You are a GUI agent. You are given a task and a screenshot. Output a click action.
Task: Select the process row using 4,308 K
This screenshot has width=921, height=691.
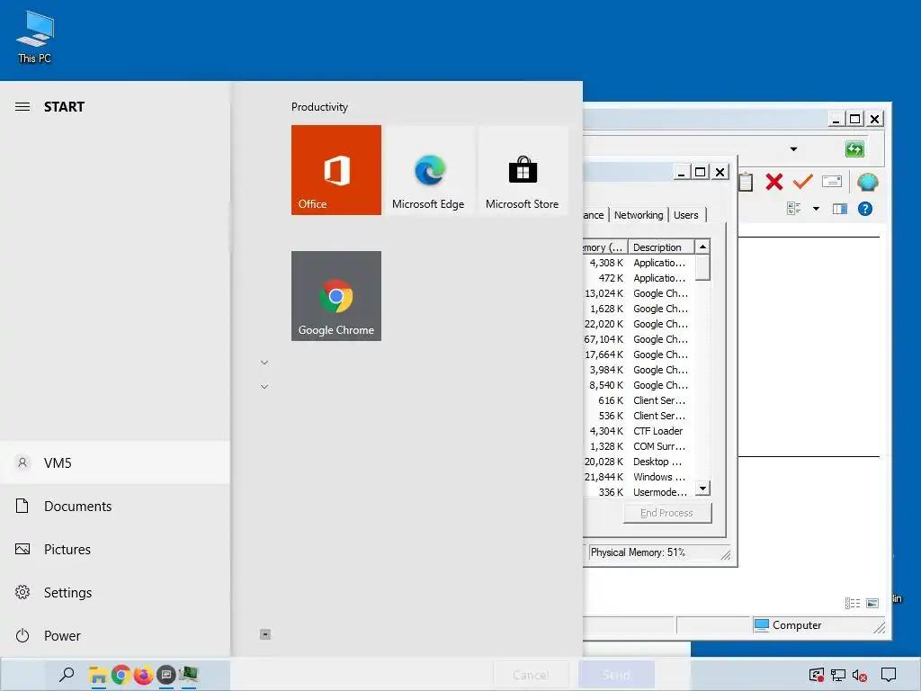[x=639, y=263]
